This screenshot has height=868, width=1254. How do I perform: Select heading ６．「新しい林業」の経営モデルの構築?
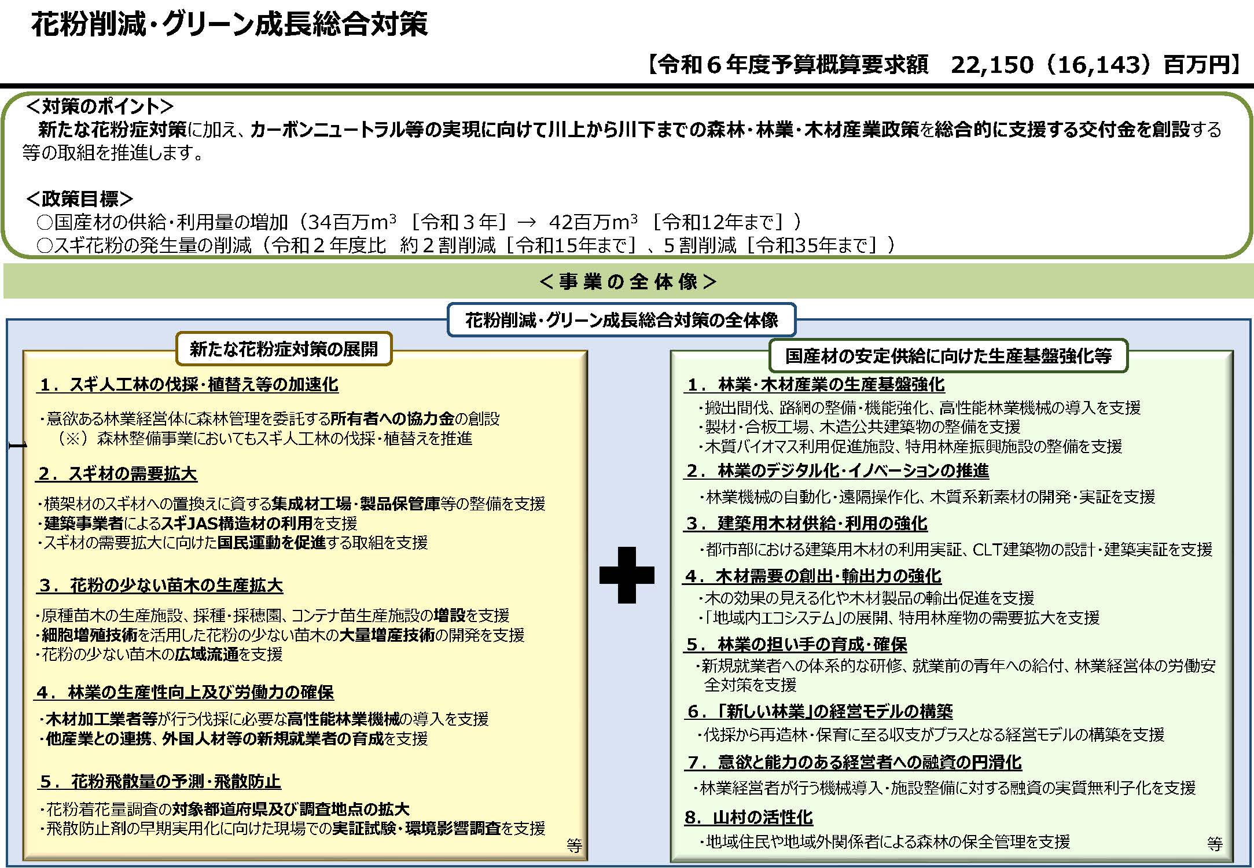(x=819, y=711)
